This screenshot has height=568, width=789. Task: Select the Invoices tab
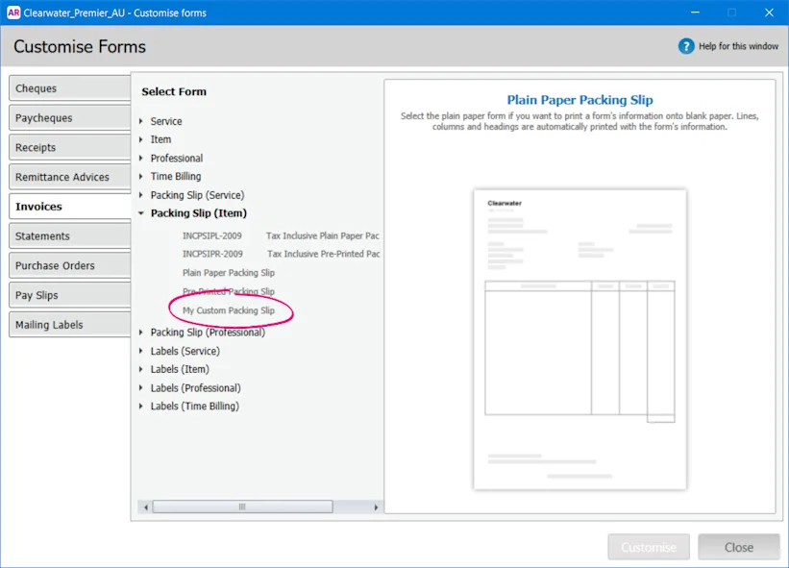(x=70, y=207)
